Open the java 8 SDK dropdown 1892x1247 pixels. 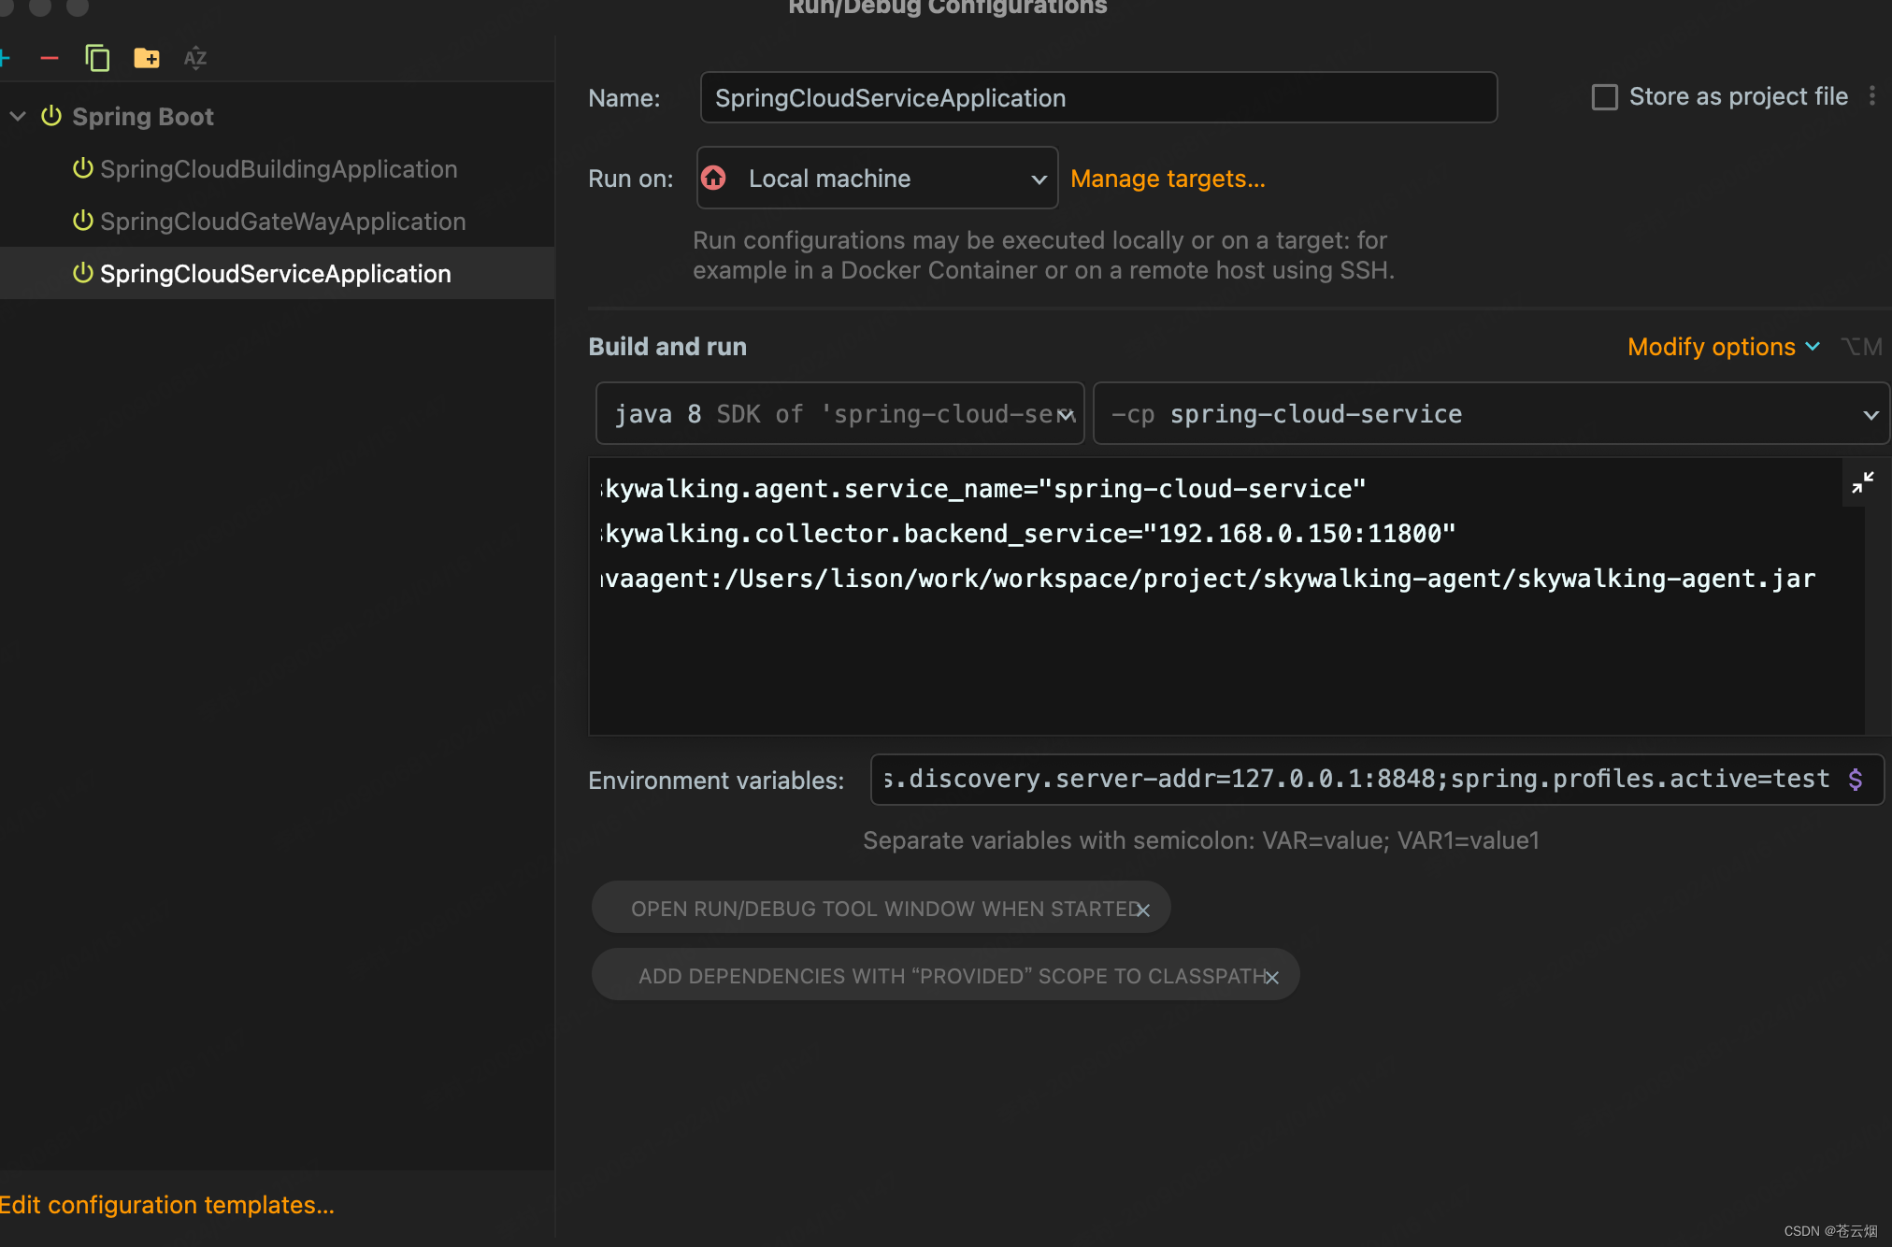tap(839, 414)
